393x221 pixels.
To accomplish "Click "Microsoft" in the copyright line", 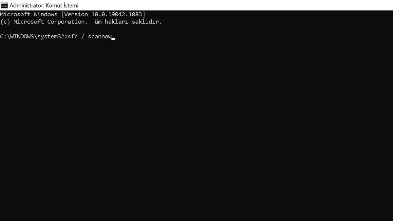I will point(29,22).
